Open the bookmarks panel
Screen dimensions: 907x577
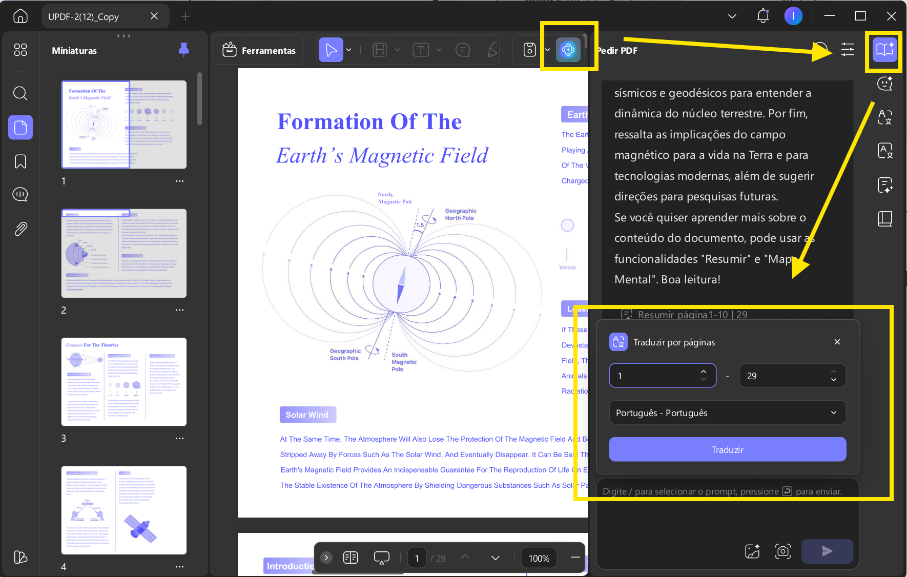coord(20,161)
